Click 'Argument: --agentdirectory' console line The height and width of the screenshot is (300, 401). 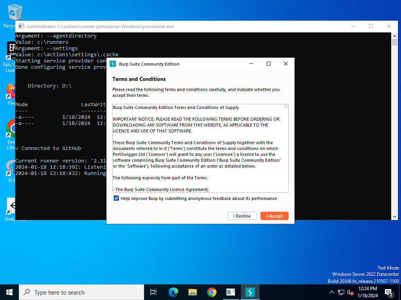coord(56,36)
